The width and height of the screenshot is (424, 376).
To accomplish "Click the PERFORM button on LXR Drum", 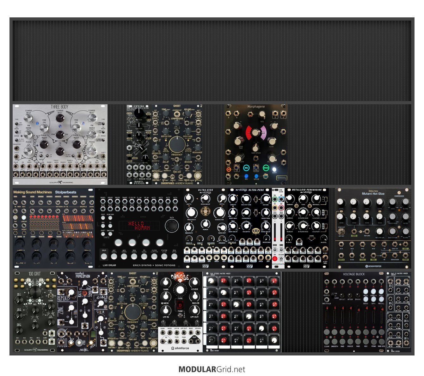I will click(x=110, y=218).
